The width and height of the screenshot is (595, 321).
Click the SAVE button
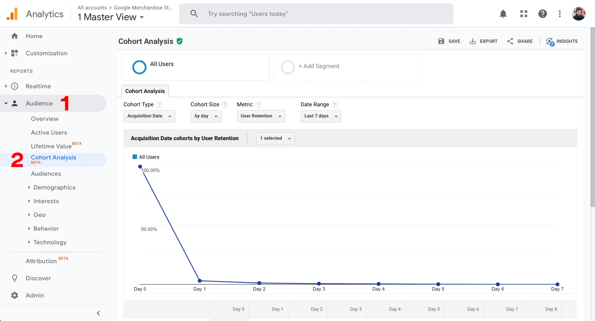click(449, 41)
